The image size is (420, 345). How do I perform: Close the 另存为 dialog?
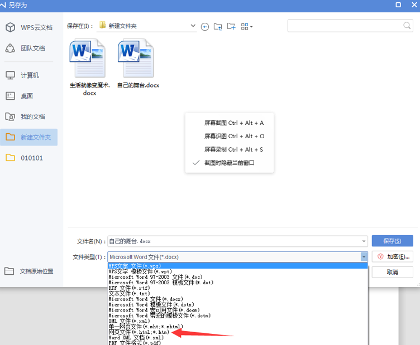[x=414, y=4]
